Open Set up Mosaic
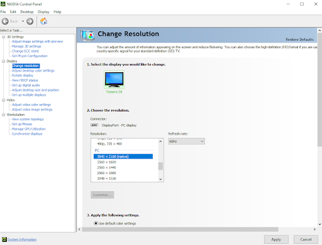 (x=22, y=124)
